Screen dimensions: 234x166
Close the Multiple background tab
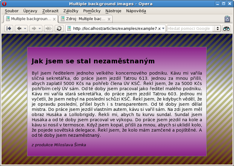pyautogui.click(x=54, y=19)
